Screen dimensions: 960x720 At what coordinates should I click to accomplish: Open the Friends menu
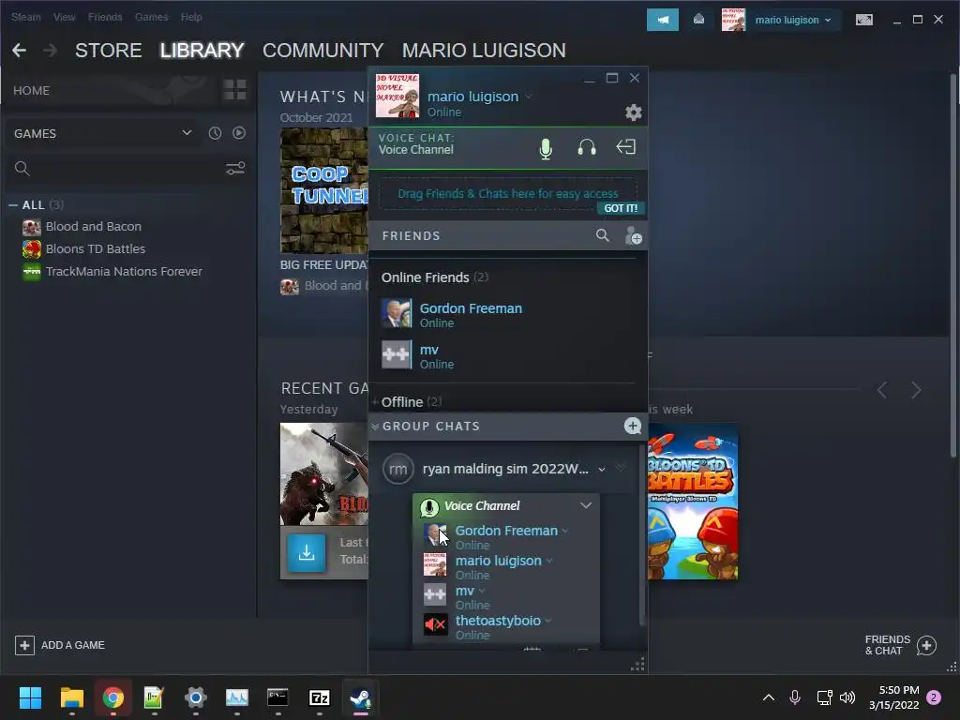(105, 17)
